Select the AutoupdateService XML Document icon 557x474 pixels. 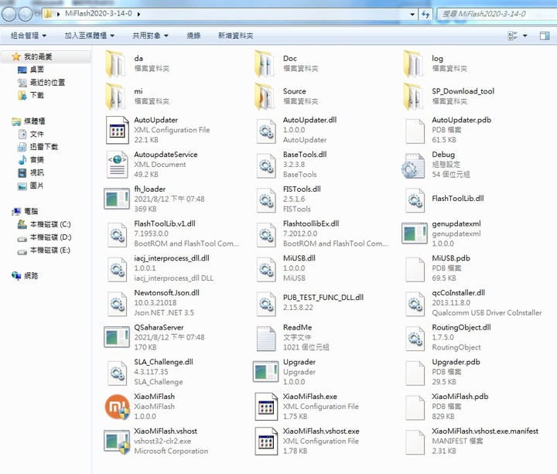point(117,165)
